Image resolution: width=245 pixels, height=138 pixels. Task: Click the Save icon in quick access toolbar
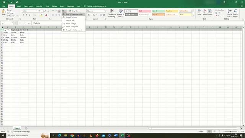(x=3, y=2)
